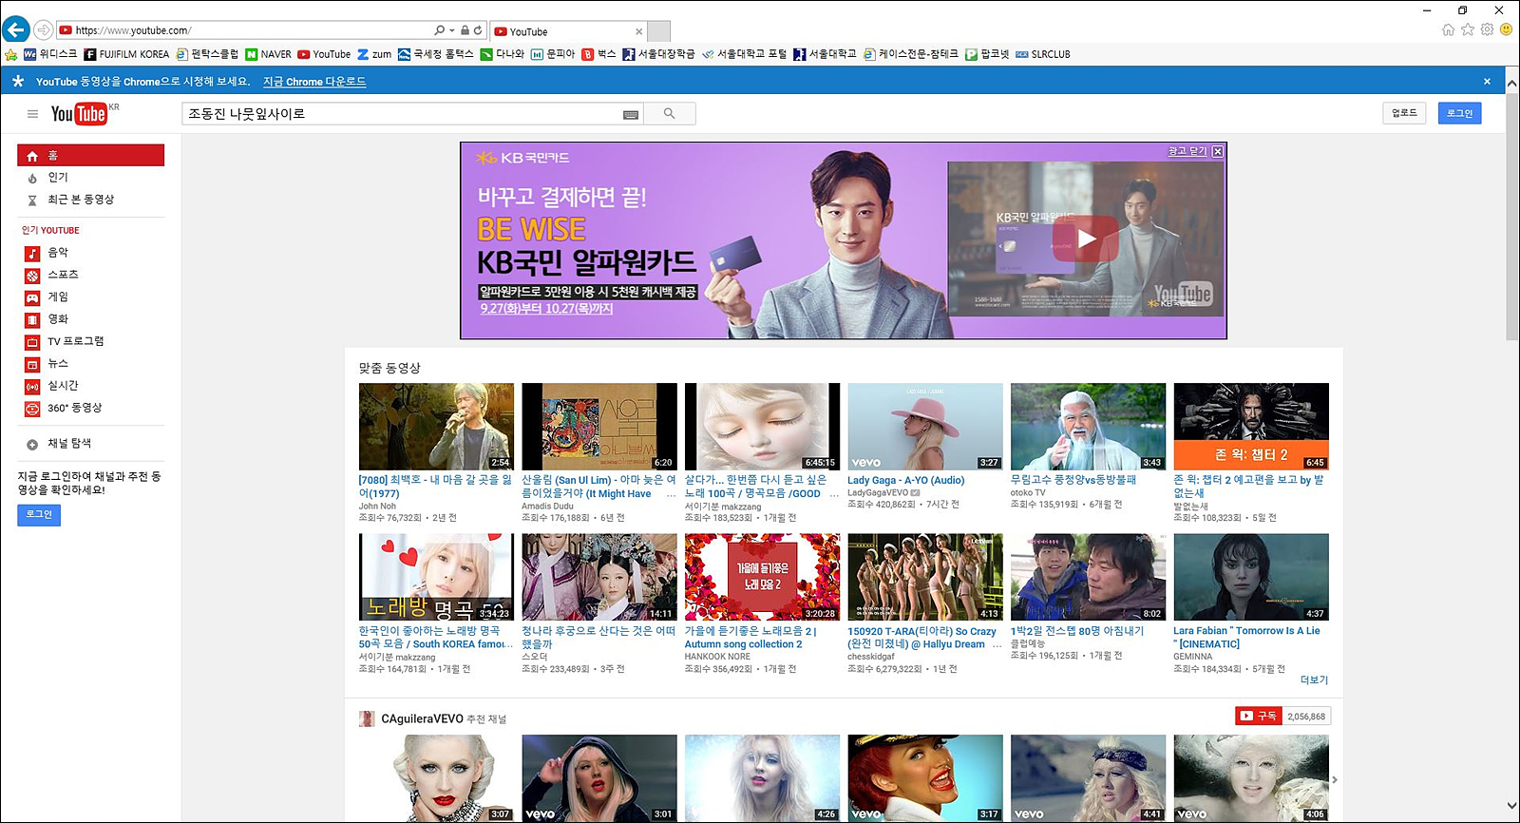Viewport: 1520px width, 823px height.
Task: Subscribe to CAguileraVEVO with 구독 button
Action: point(1259,716)
